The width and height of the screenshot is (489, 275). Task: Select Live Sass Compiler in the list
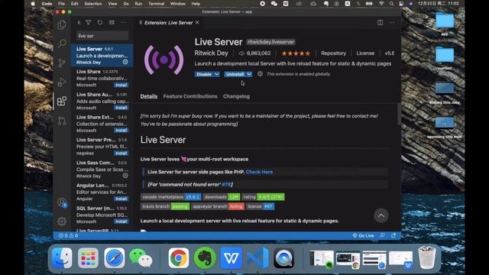[x=102, y=169]
